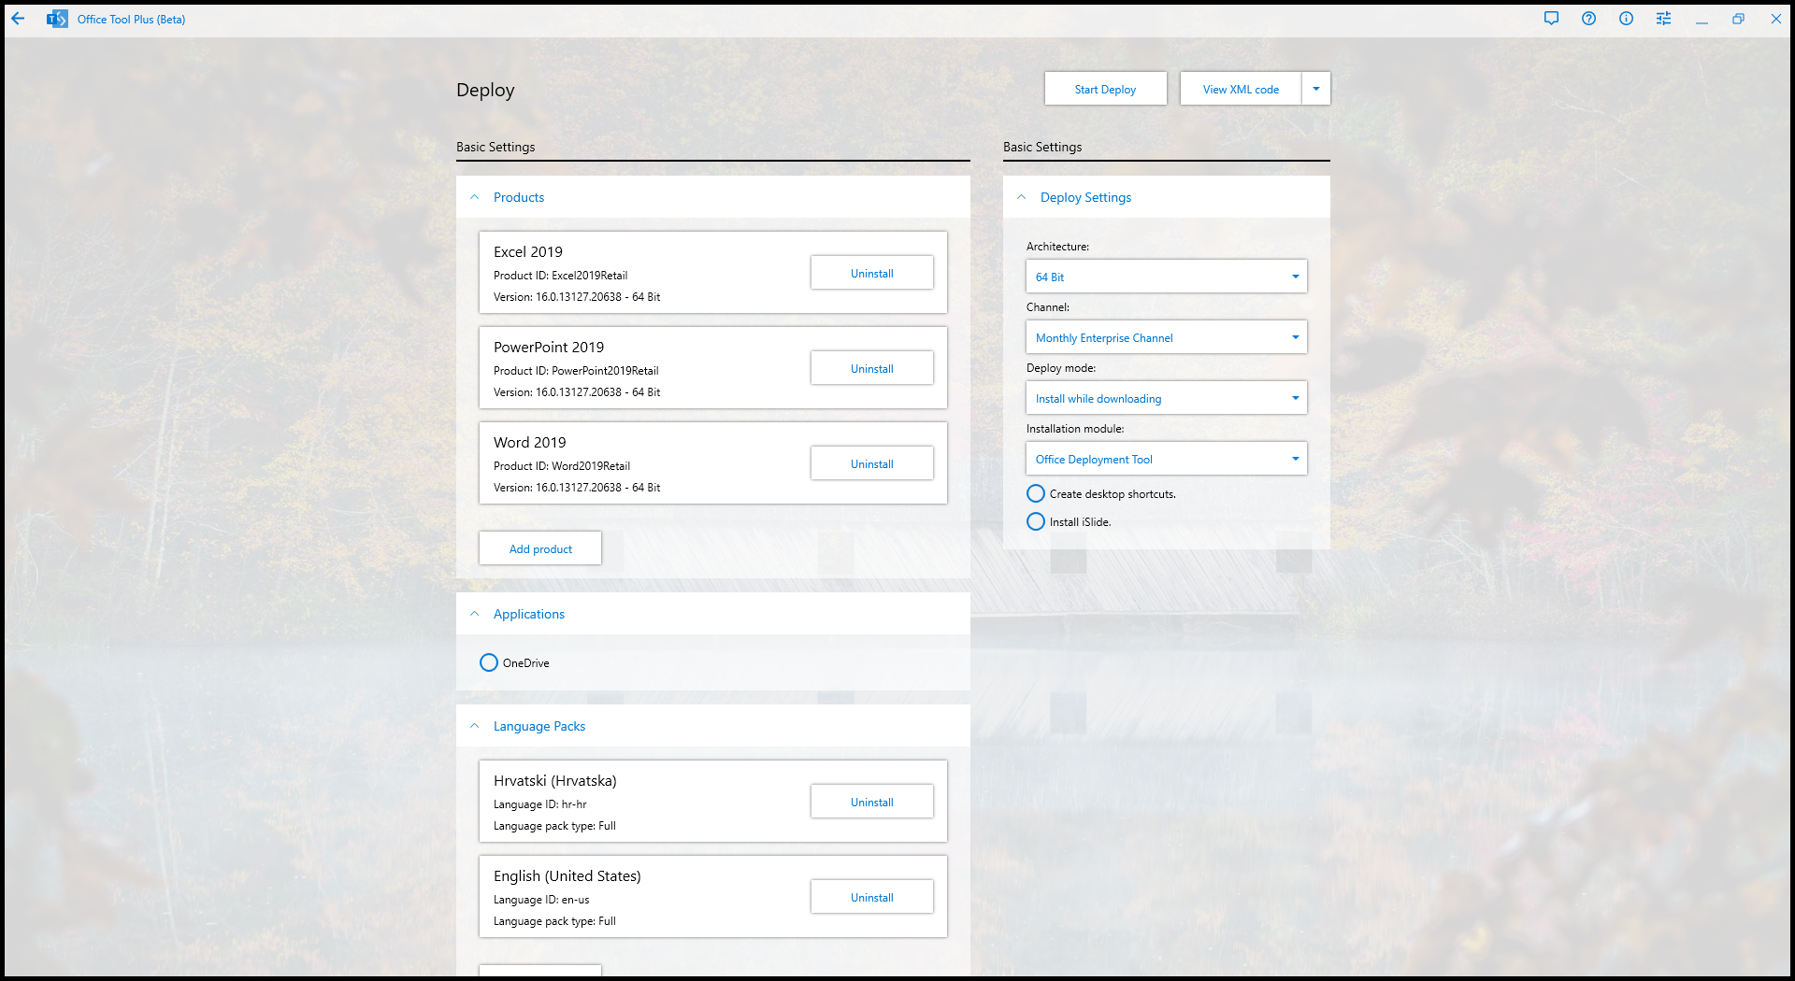The width and height of the screenshot is (1795, 981).
Task: Close the Office Tool Plus window
Action: tap(1775, 19)
